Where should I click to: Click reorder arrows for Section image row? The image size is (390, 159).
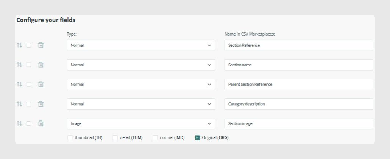coord(19,123)
